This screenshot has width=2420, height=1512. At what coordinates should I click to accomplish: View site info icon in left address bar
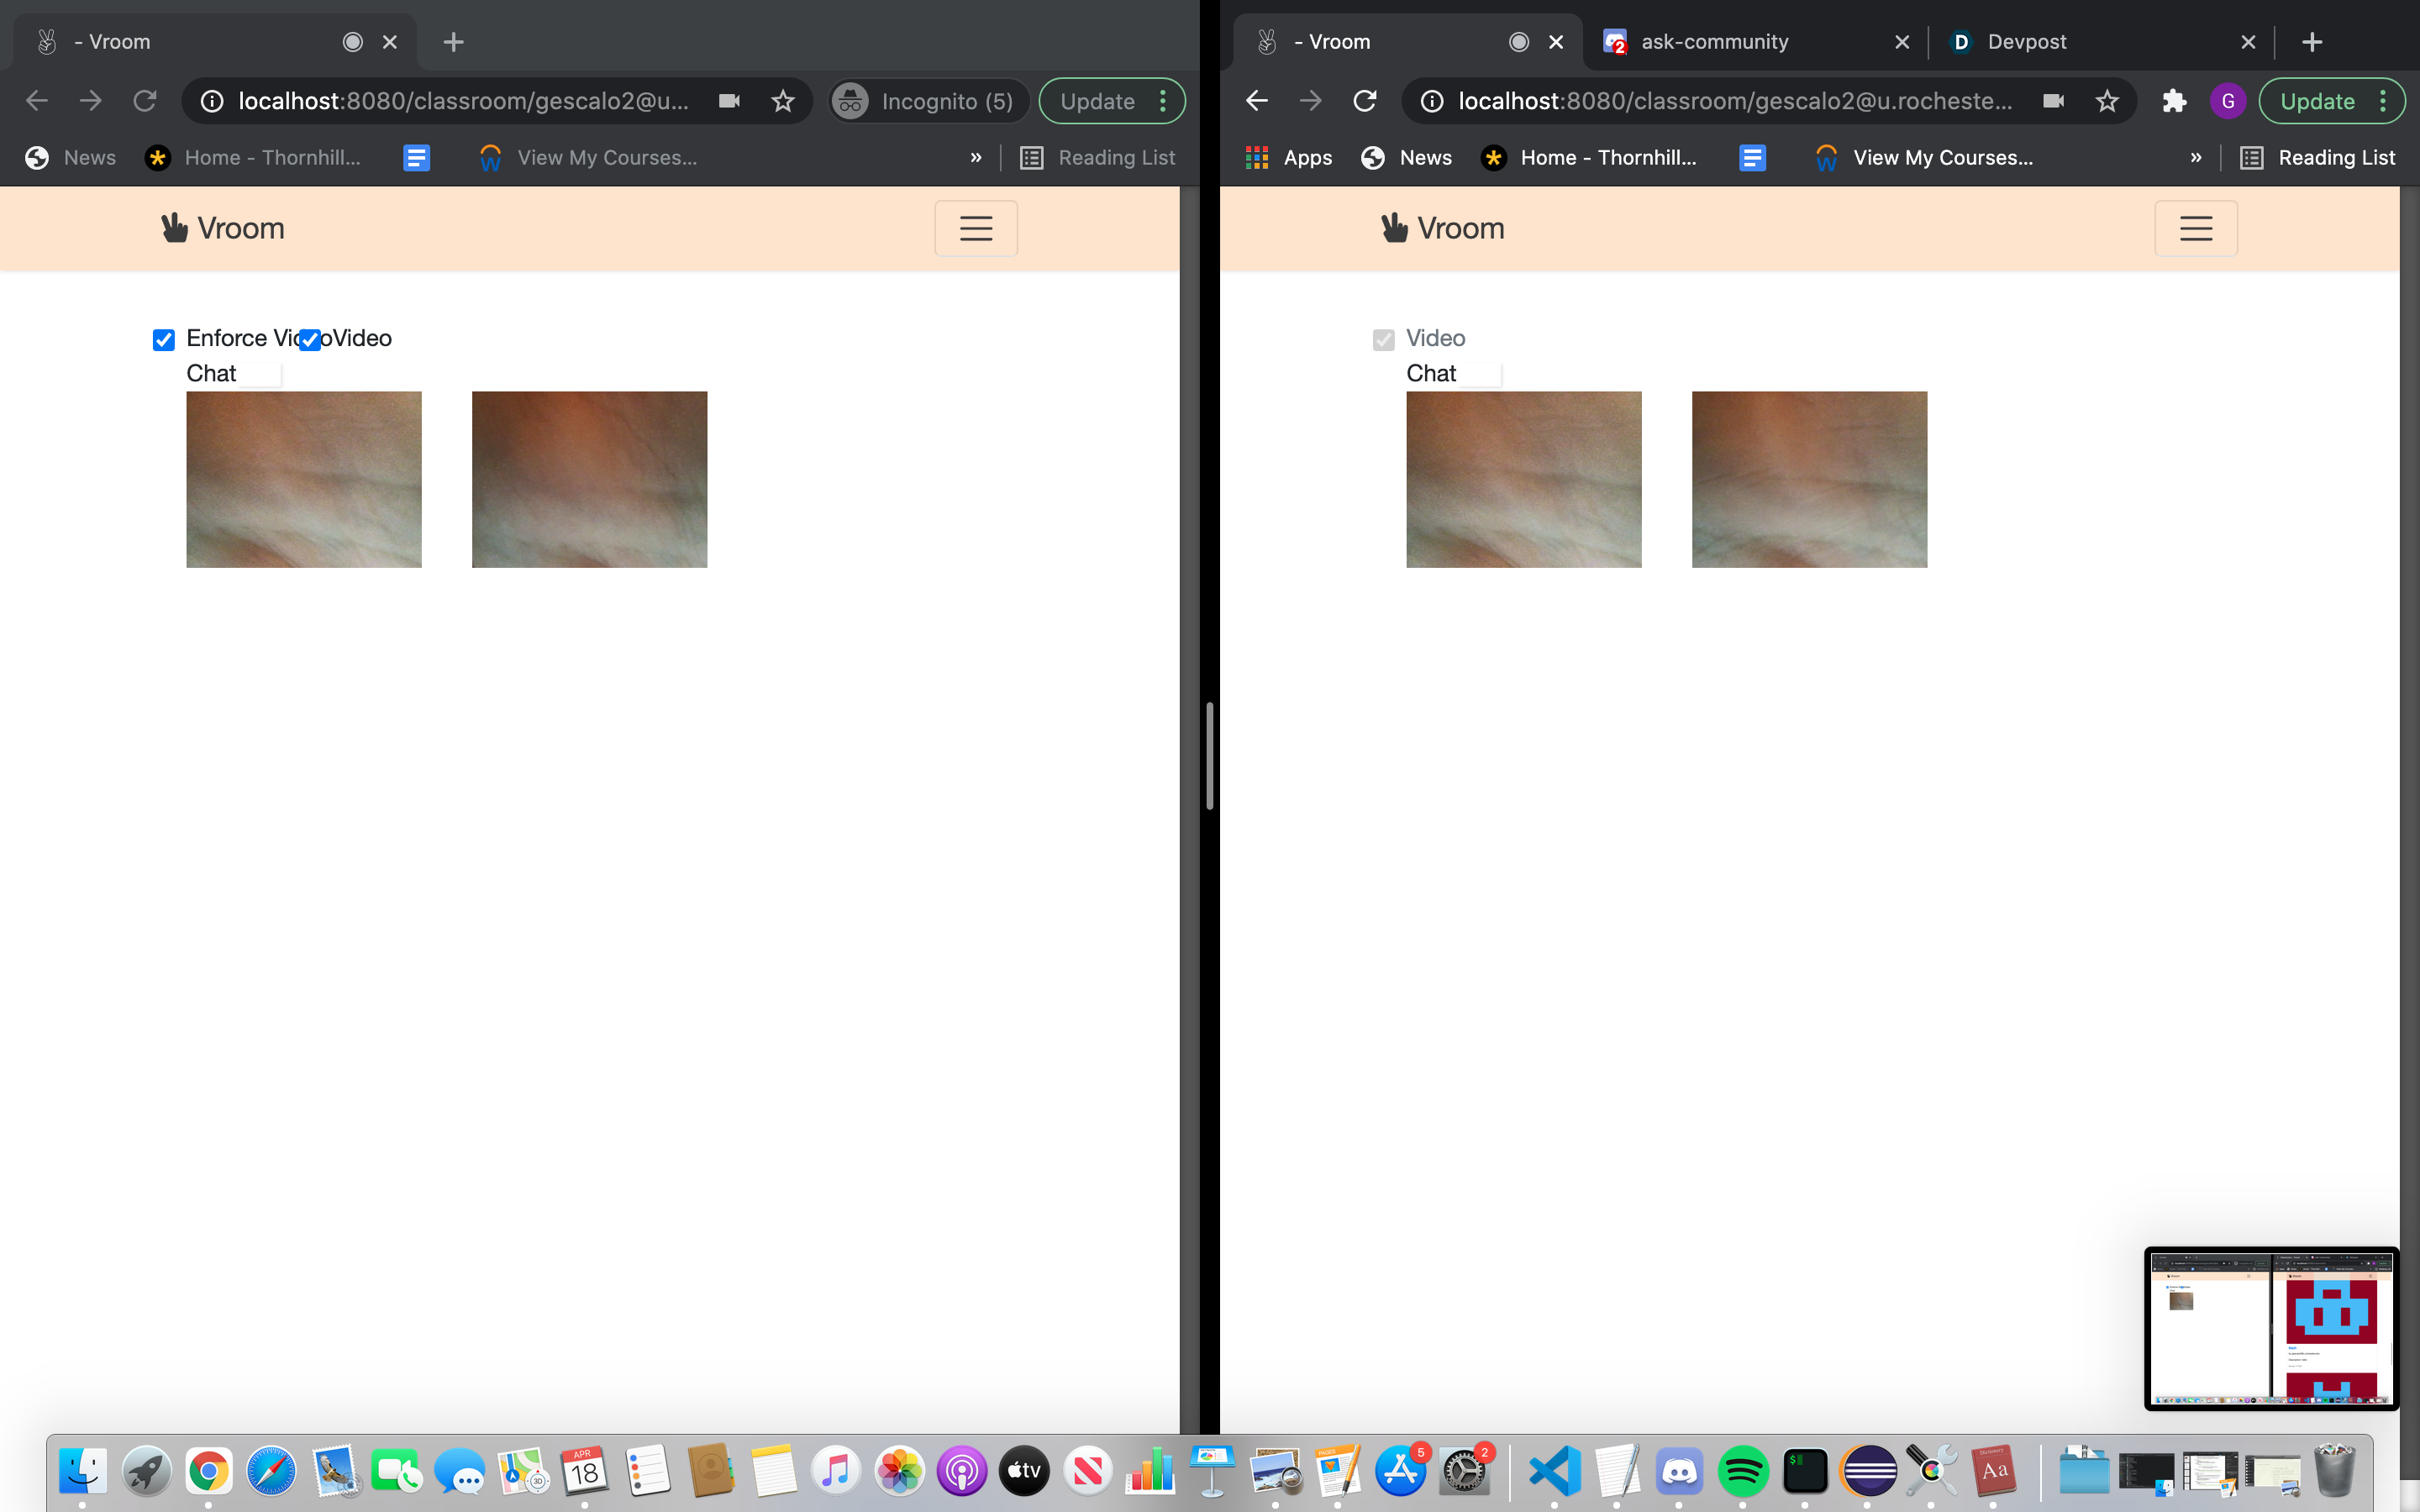212,101
